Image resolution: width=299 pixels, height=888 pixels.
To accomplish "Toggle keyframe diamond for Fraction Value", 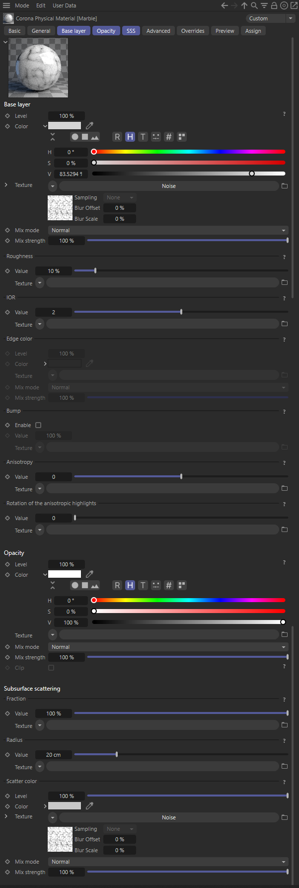I will click(7, 713).
